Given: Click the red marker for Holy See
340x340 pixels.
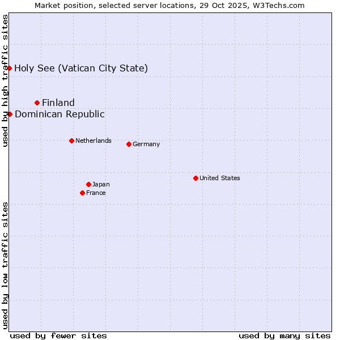Looking at the screenshot, I should (x=10, y=69).
